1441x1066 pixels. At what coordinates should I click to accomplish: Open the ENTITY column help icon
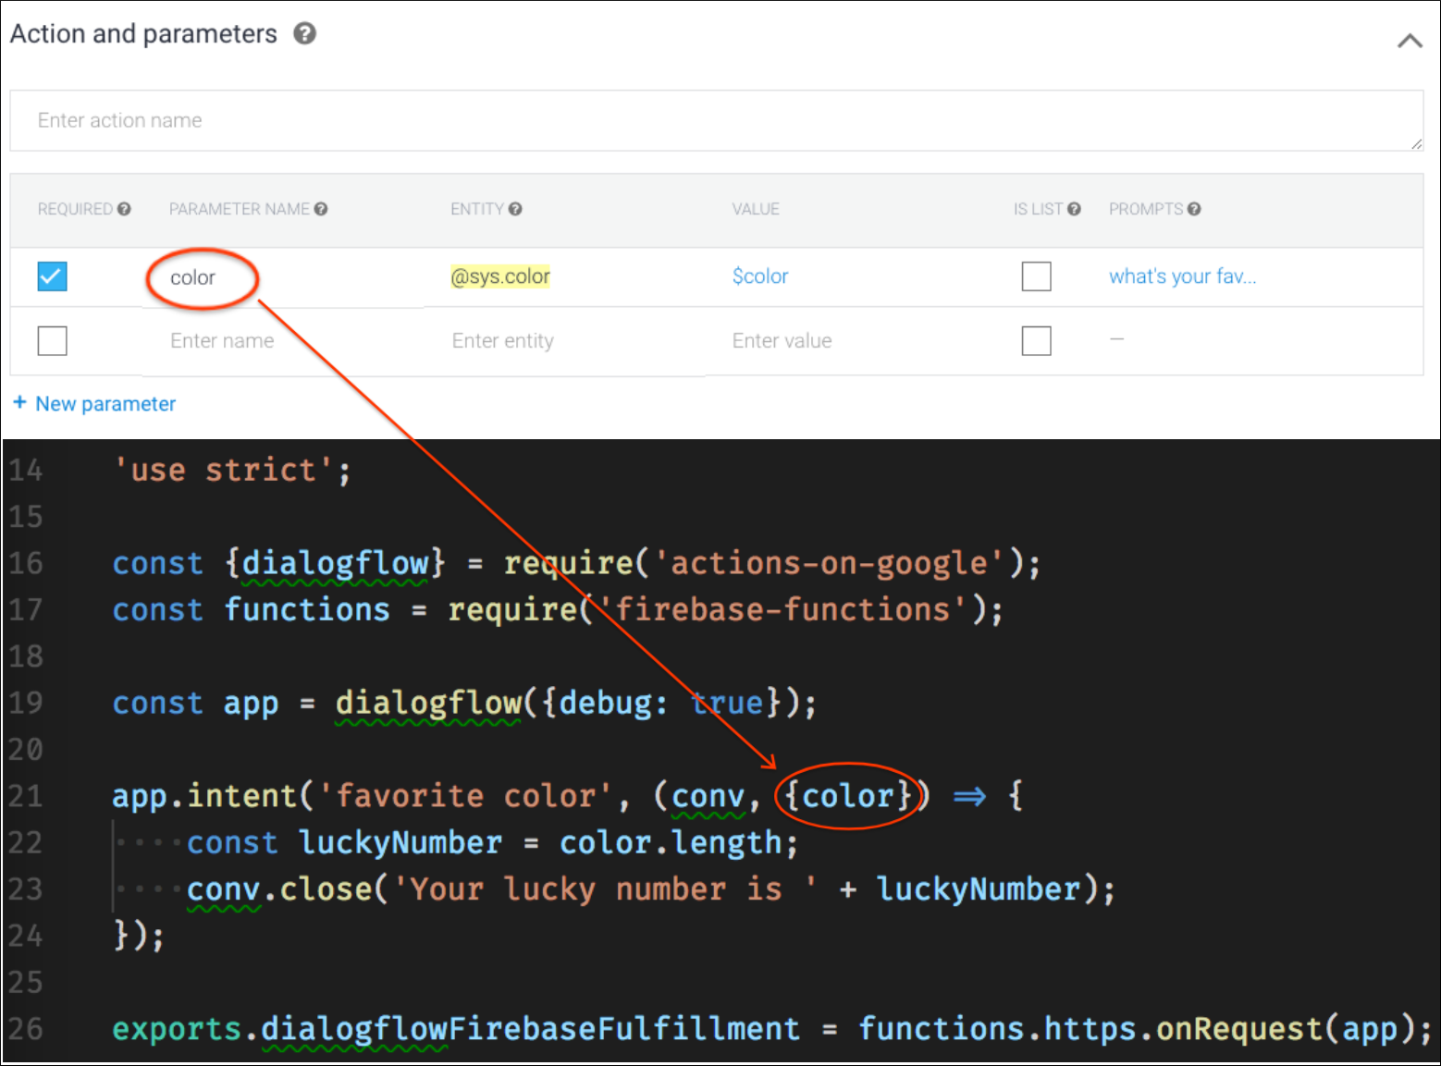516,208
